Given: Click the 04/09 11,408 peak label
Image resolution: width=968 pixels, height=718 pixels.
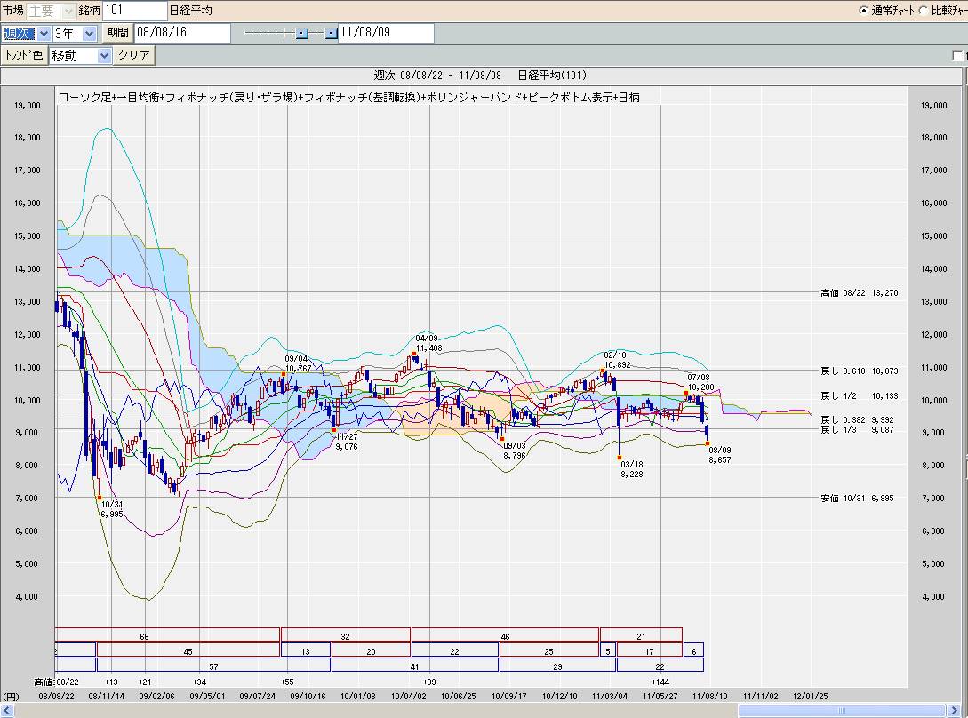Looking at the screenshot, I should [x=428, y=343].
